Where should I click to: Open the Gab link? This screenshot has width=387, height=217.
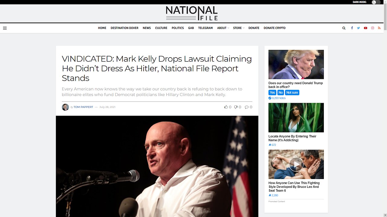coord(191,28)
